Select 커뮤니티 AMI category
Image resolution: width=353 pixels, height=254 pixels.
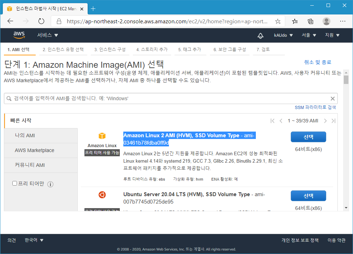tap(41, 165)
